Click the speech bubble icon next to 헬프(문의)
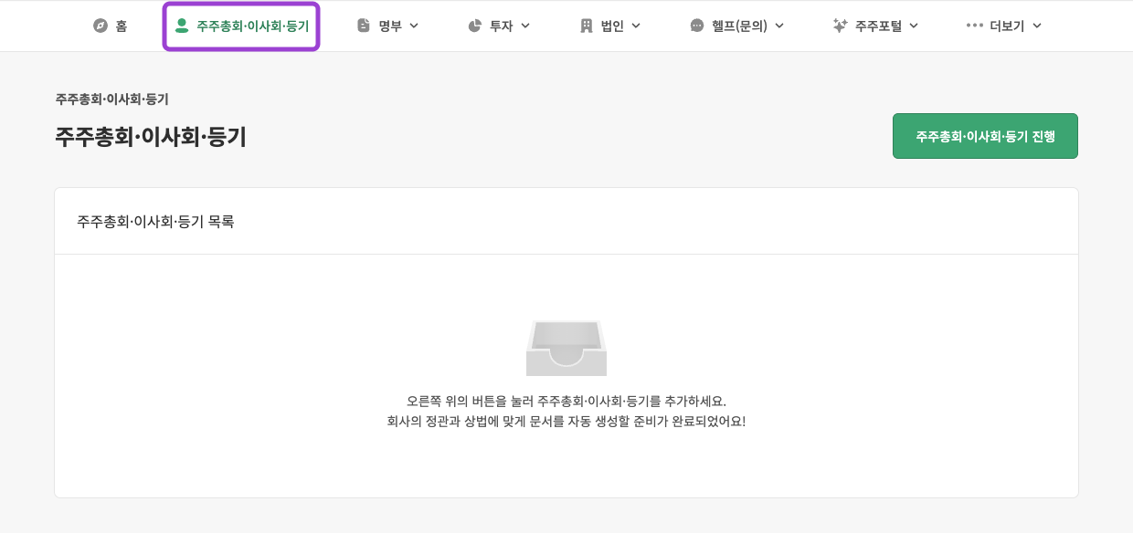This screenshot has height=533, width=1133. (695, 26)
